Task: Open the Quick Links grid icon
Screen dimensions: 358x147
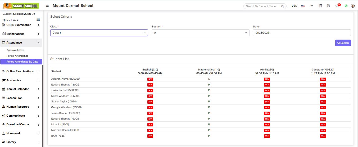Action: pos(38,20)
